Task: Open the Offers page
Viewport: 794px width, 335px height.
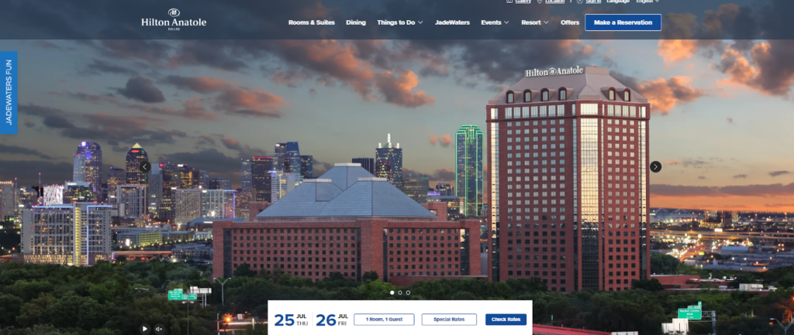Action: point(570,22)
